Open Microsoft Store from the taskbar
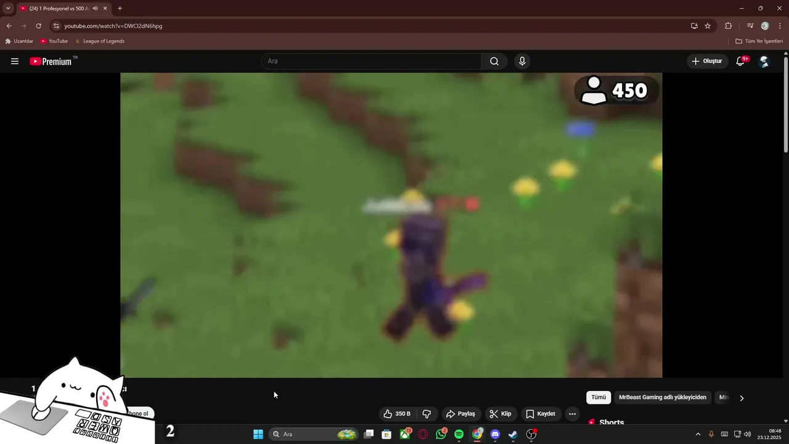Image resolution: width=789 pixels, height=444 pixels. [386, 434]
